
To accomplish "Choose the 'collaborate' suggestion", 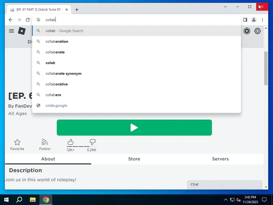I will coord(137,52).
